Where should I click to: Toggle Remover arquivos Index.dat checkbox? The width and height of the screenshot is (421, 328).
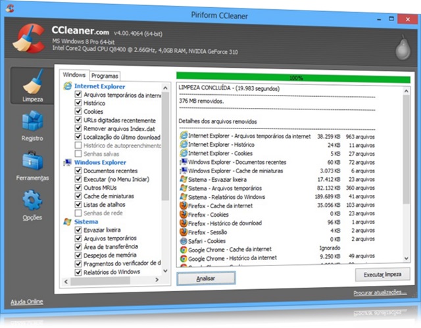click(78, 128)
